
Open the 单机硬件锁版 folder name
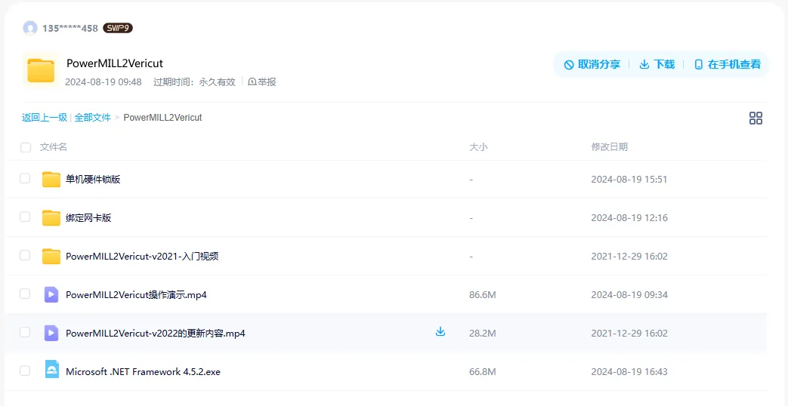tap(93, 180)
